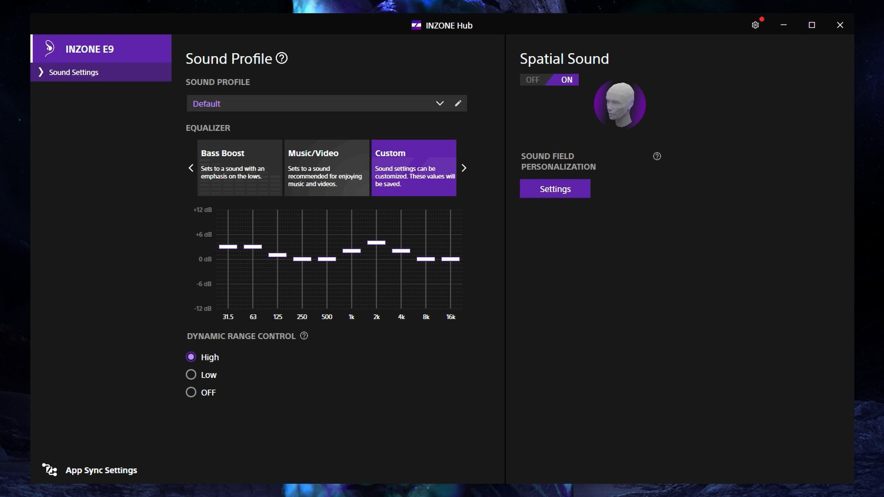This screenshot has width=884, height=497.
Task: Click the 500 Hz equalizer slider handle
Action: coord(327,259)
